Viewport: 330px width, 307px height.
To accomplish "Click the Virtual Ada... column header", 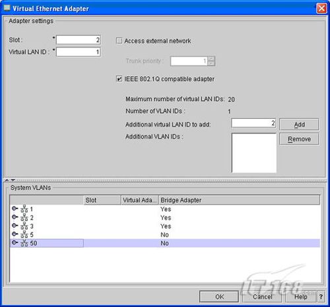I will click(140, 200).
